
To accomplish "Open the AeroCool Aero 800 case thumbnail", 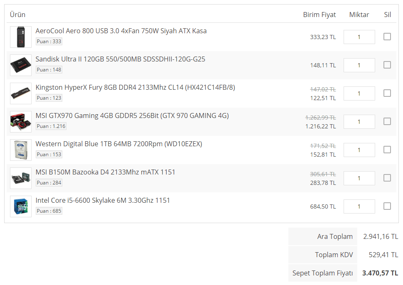I will coord(21,37).
